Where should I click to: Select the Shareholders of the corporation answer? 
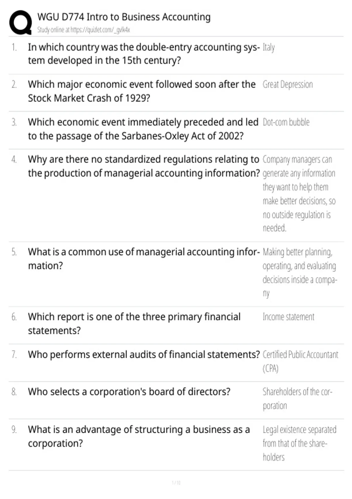(297, 399)
